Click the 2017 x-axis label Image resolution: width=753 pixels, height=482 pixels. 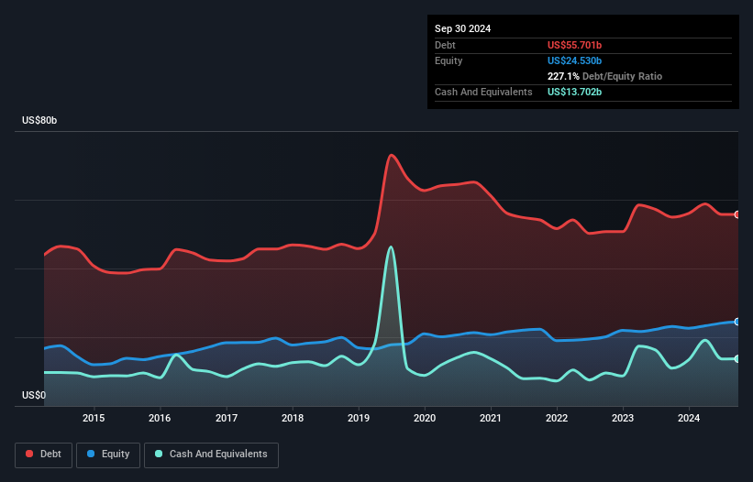coord(227,418)
